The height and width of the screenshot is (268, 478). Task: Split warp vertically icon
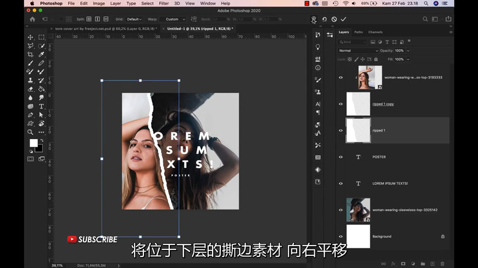point(97,19)
